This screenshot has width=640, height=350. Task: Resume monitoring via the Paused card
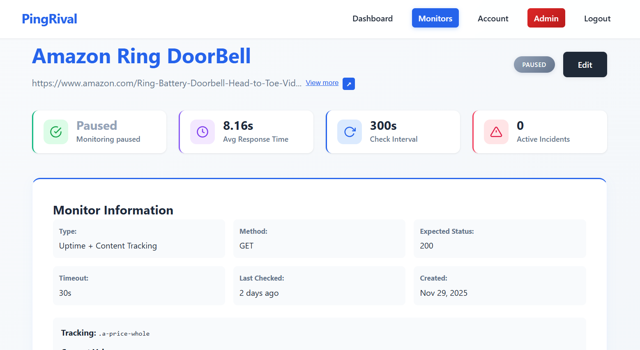tap(99, 132)
